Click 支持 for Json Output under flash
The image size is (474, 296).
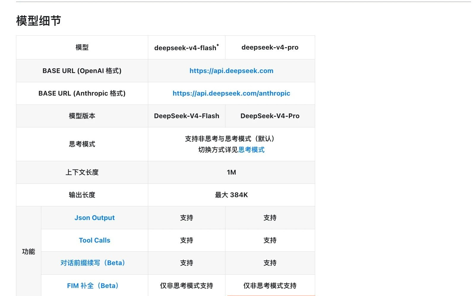click(x=187, y=218)
